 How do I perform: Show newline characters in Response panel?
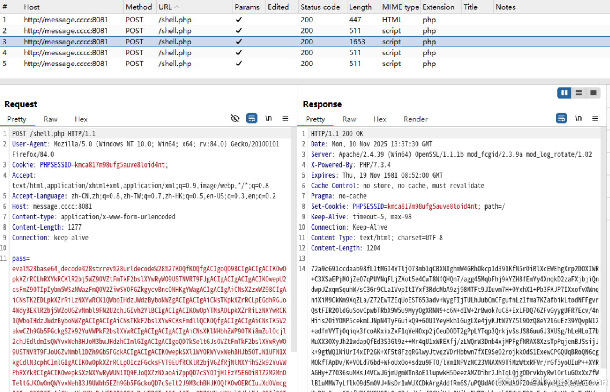coord(578,119)
